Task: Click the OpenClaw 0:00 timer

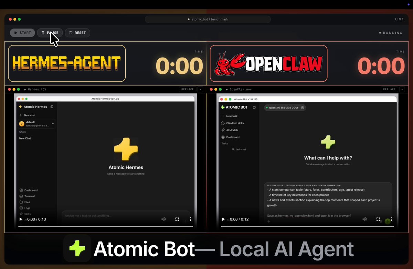Action: 381,66
